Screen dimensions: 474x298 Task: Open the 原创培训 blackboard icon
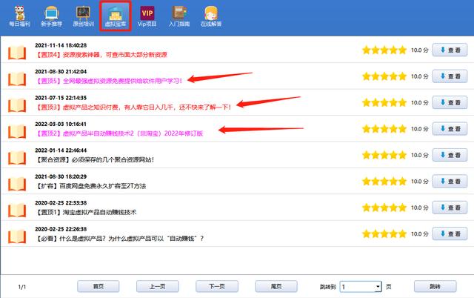(84, 16)
